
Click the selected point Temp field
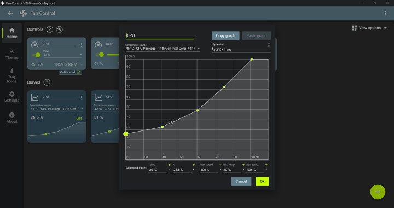pyautogui.click(x=158, y=170)
